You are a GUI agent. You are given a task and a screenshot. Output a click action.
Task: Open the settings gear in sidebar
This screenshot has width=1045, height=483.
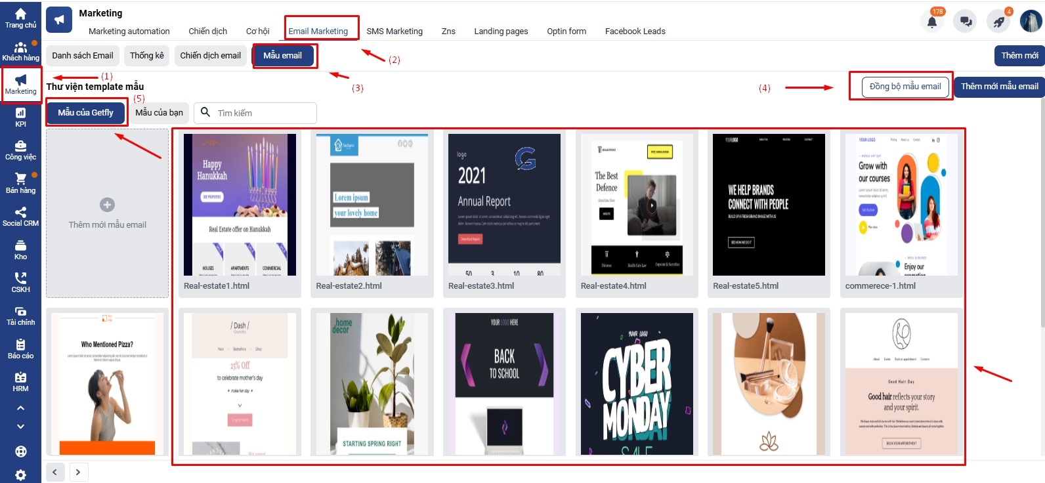coord(20,474)
